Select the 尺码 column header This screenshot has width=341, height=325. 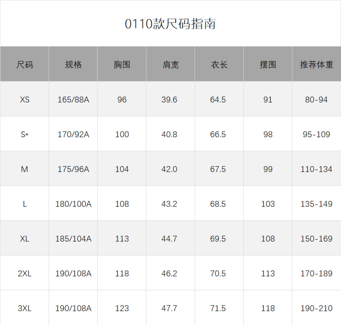point(25,64)
